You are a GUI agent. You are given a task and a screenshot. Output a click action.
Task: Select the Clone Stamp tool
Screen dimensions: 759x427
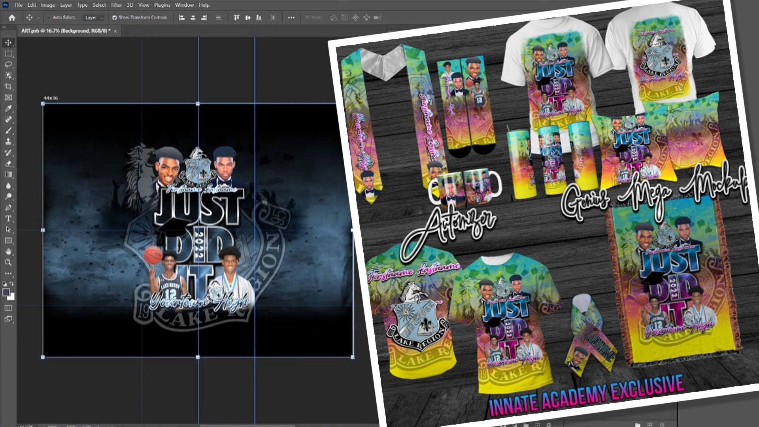(x=8, y=141)
